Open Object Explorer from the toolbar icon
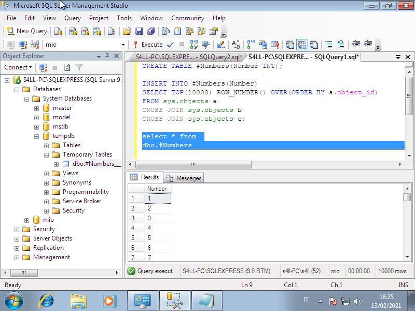 [x=189, y=31]
